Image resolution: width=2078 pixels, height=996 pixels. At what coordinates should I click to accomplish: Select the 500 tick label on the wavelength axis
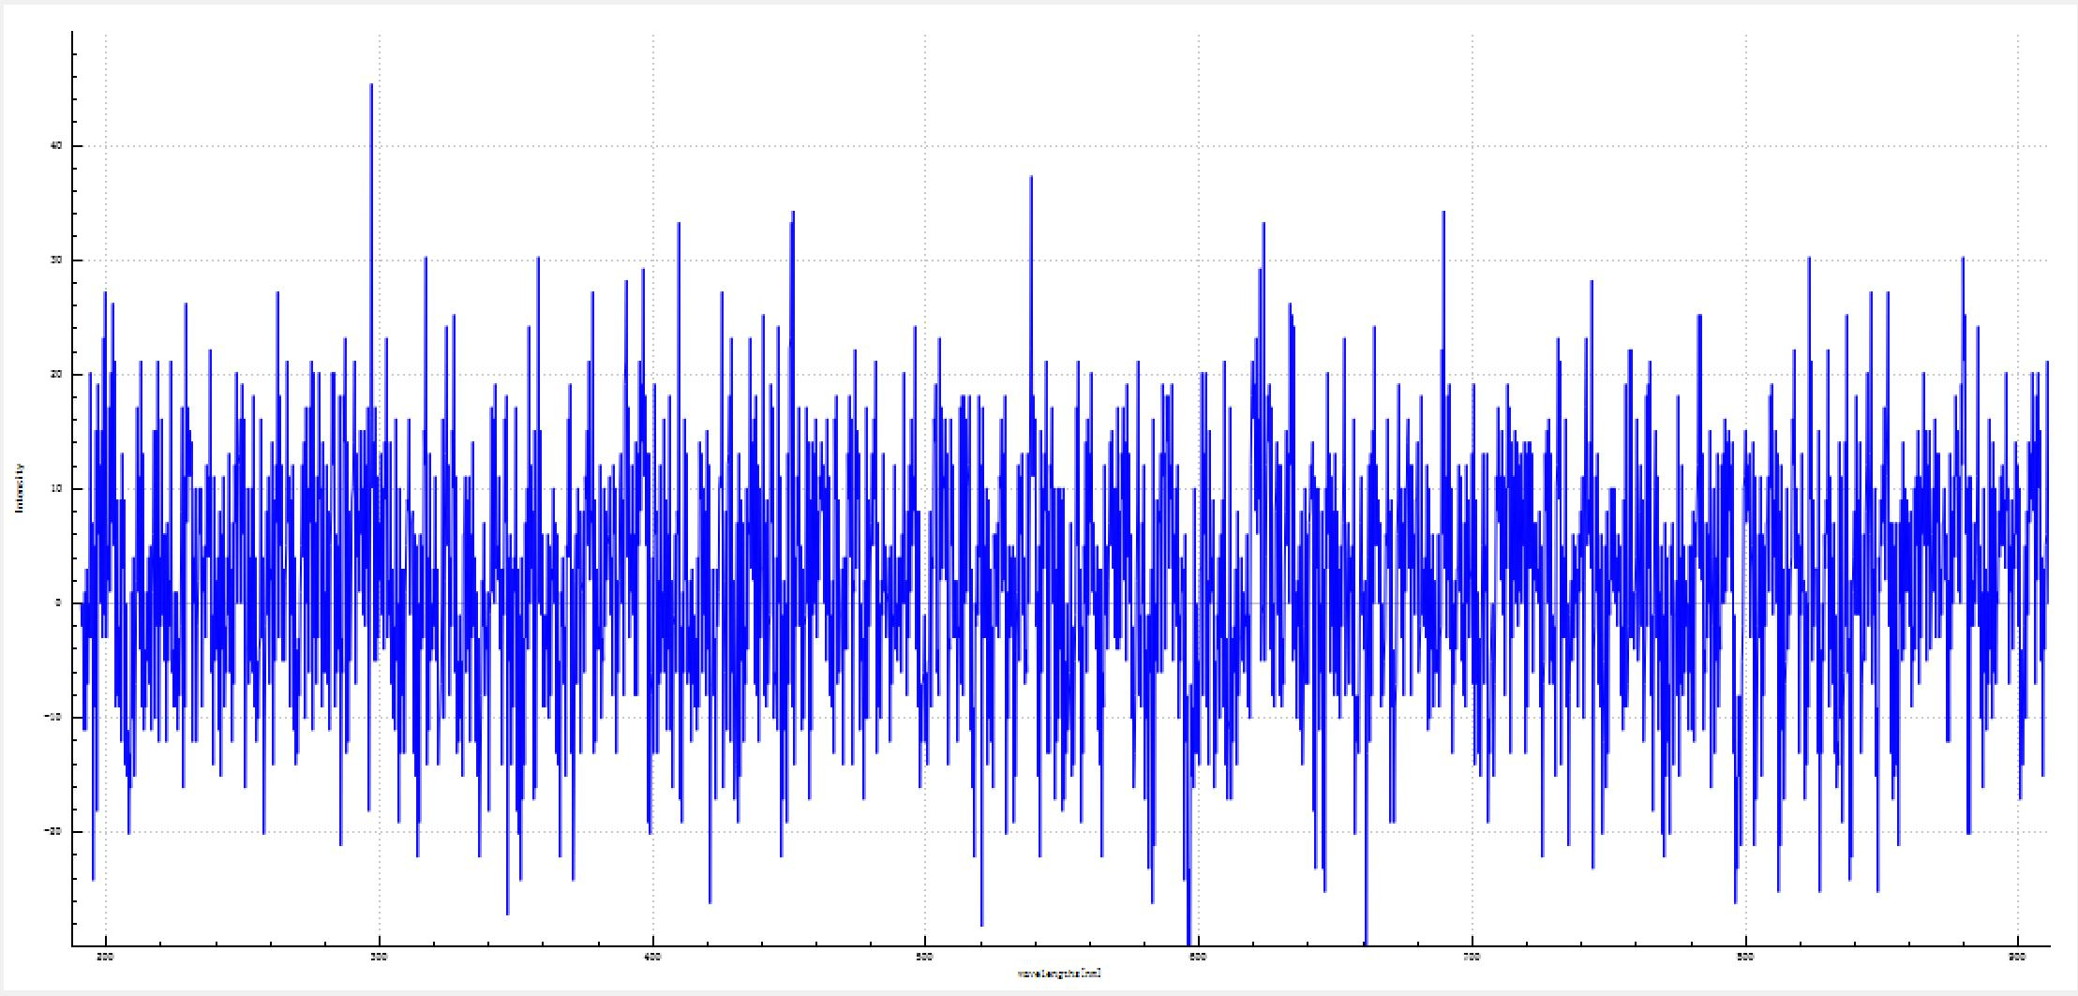[x=925, y=957]
